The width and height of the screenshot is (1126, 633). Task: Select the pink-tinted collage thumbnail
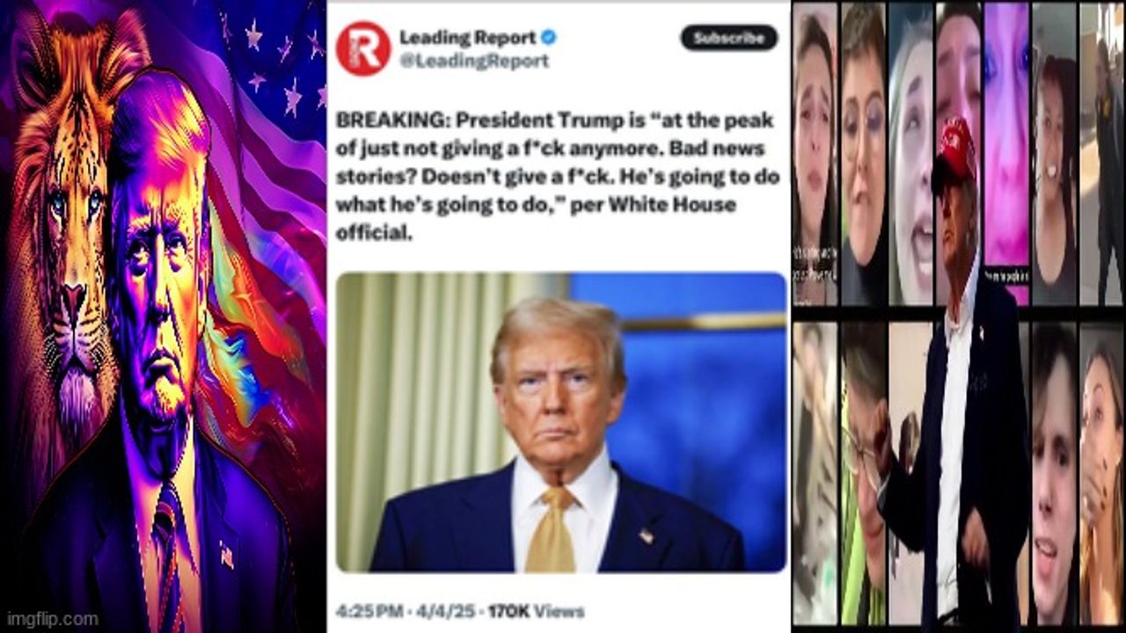point(1005,154)
